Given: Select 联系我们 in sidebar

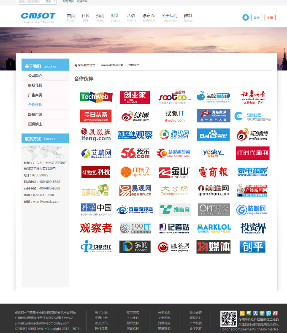Looking at the screenshot, I should (x=45, y=85).
